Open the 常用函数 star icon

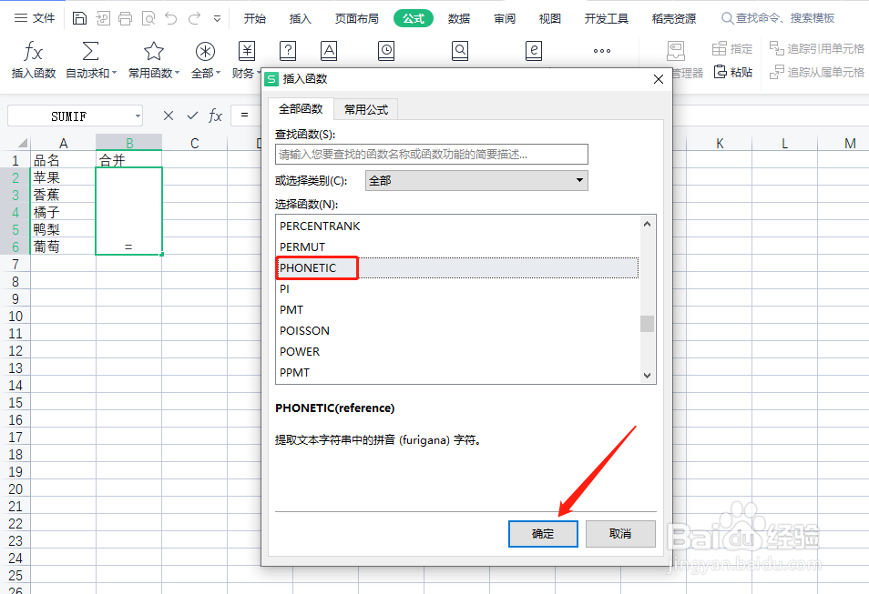(x=151, y=52)
